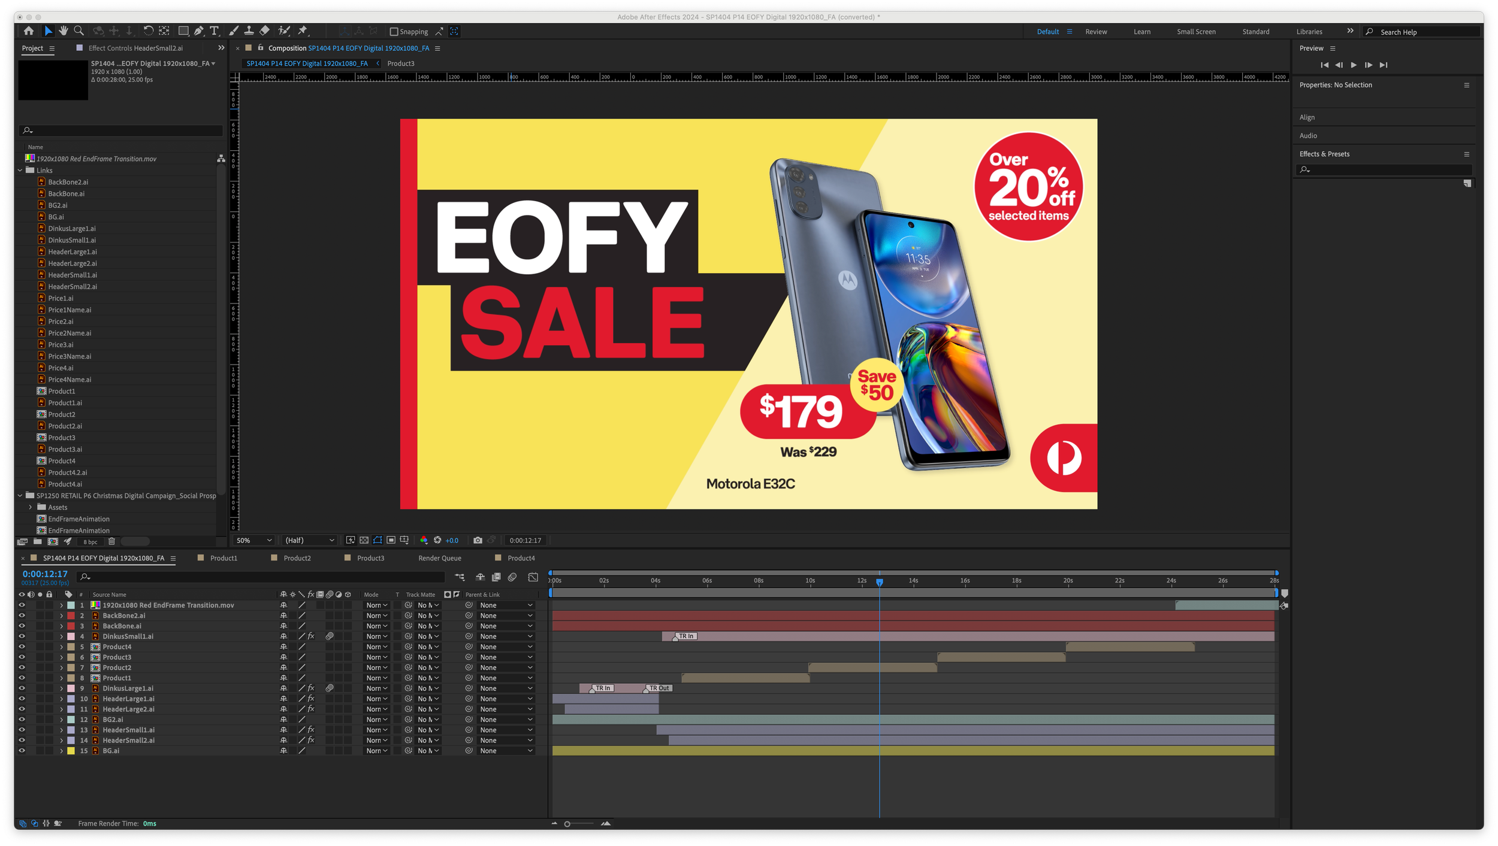Expand the Align panel

1307,117
